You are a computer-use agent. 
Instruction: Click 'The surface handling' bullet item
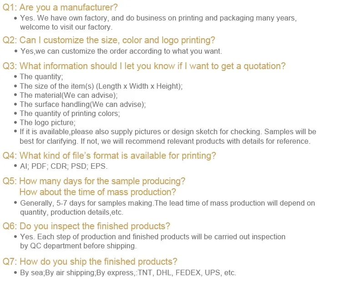83,105
